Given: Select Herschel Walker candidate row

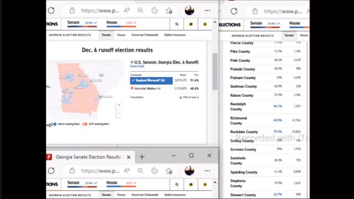Looking at the screenshot, I should [x=164, y=88].
